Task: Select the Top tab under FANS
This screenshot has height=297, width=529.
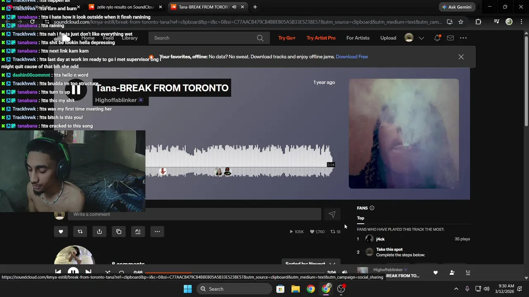Action: point(361,218)
